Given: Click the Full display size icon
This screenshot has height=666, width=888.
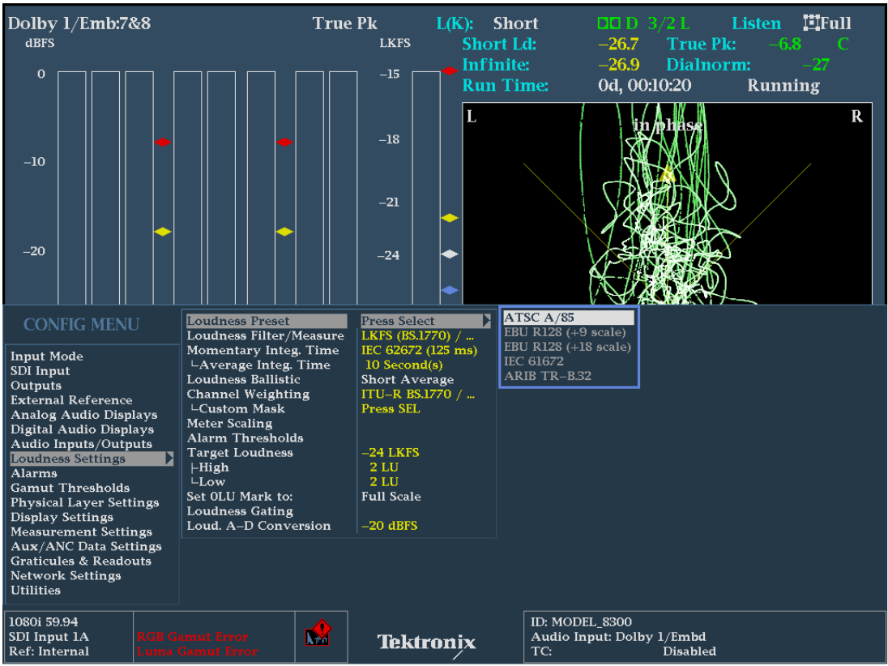Looking at the screenshot, I should (x=812, y=23).
